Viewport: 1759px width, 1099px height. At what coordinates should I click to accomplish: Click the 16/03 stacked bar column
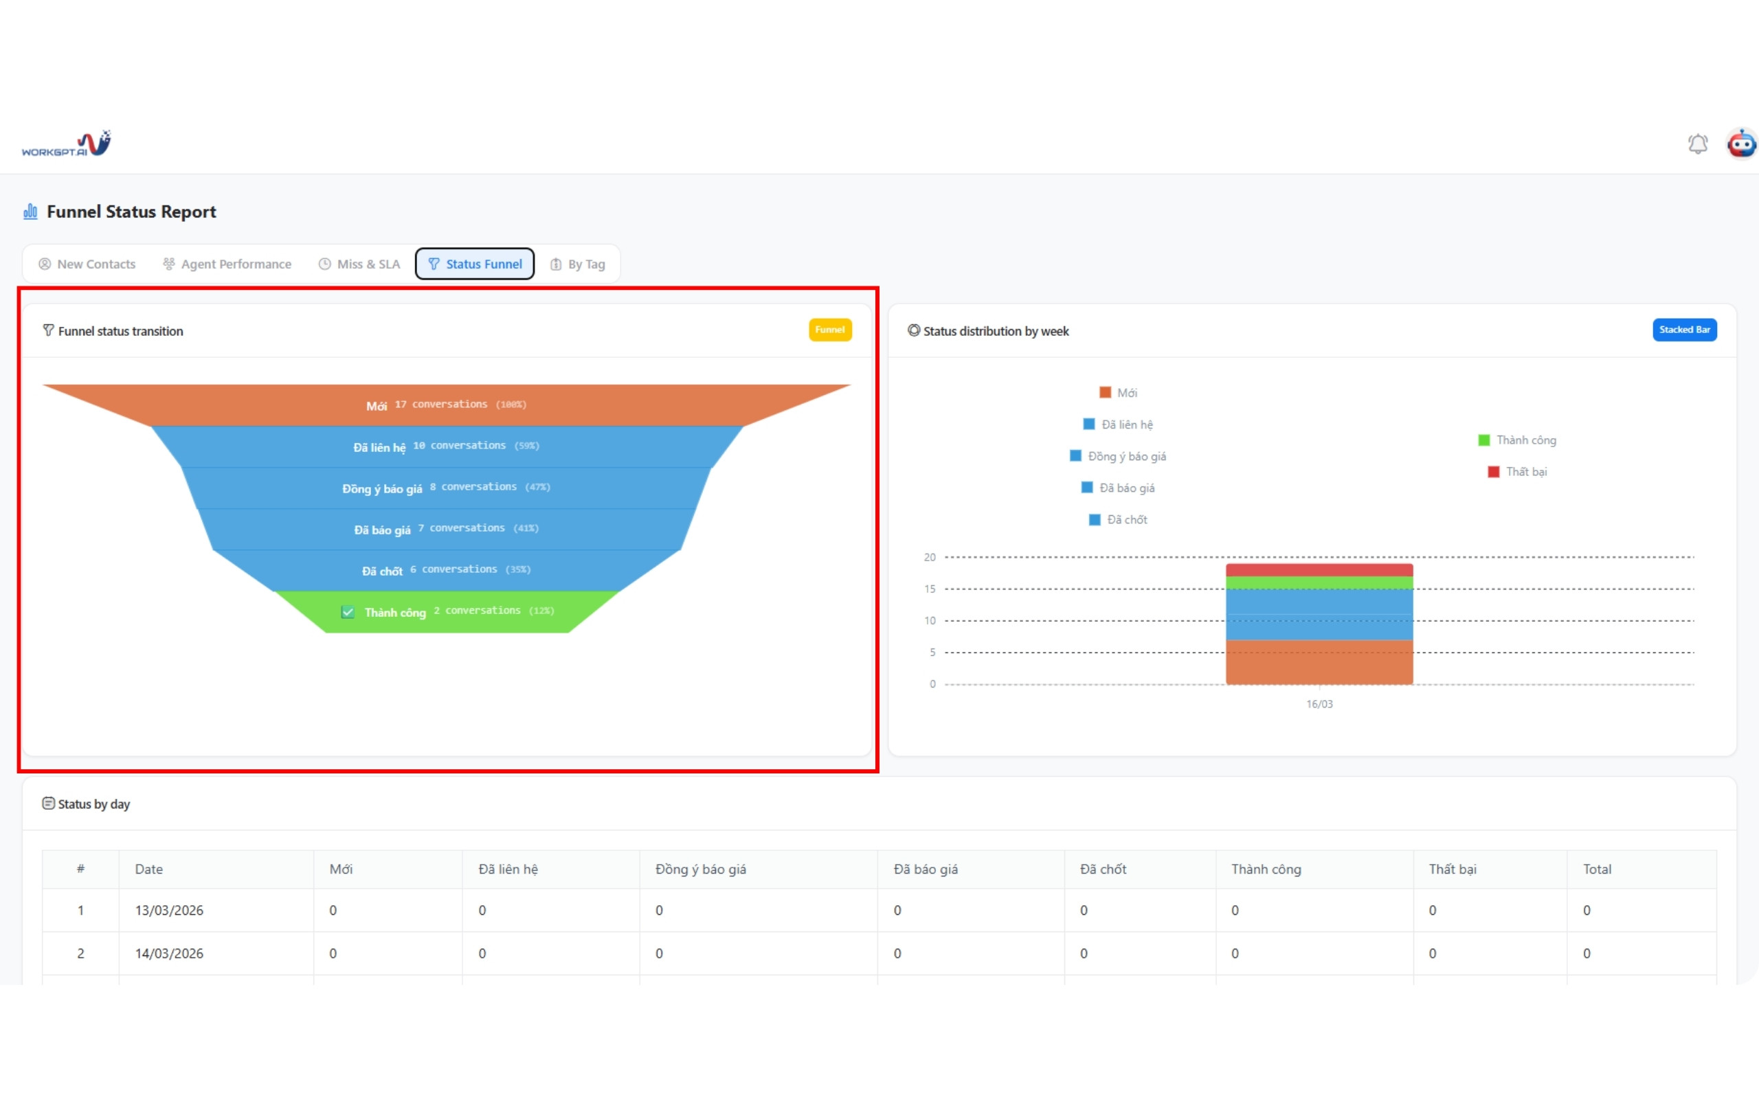point(1319,624)
